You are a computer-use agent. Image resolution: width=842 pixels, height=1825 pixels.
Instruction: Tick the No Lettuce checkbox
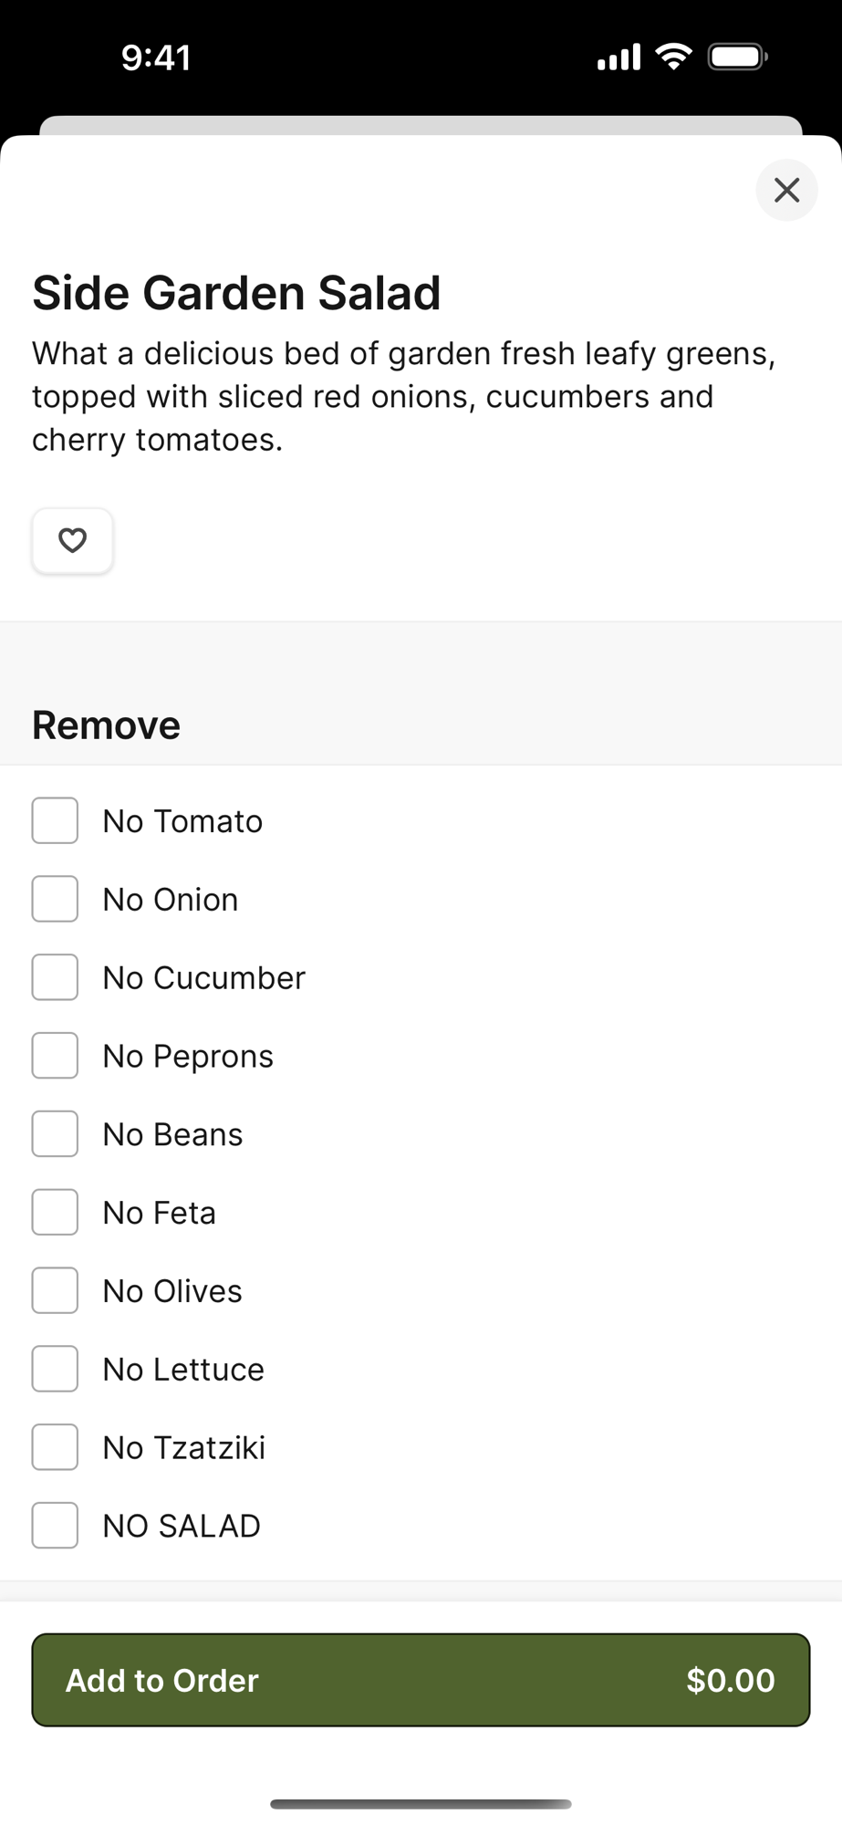click(55, 1369)
